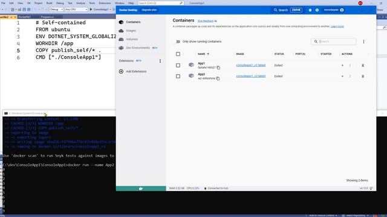Select the App2 container checkbox
This screenshot has height=217, width=387.
pyautogui.click(x=178, y=77)
